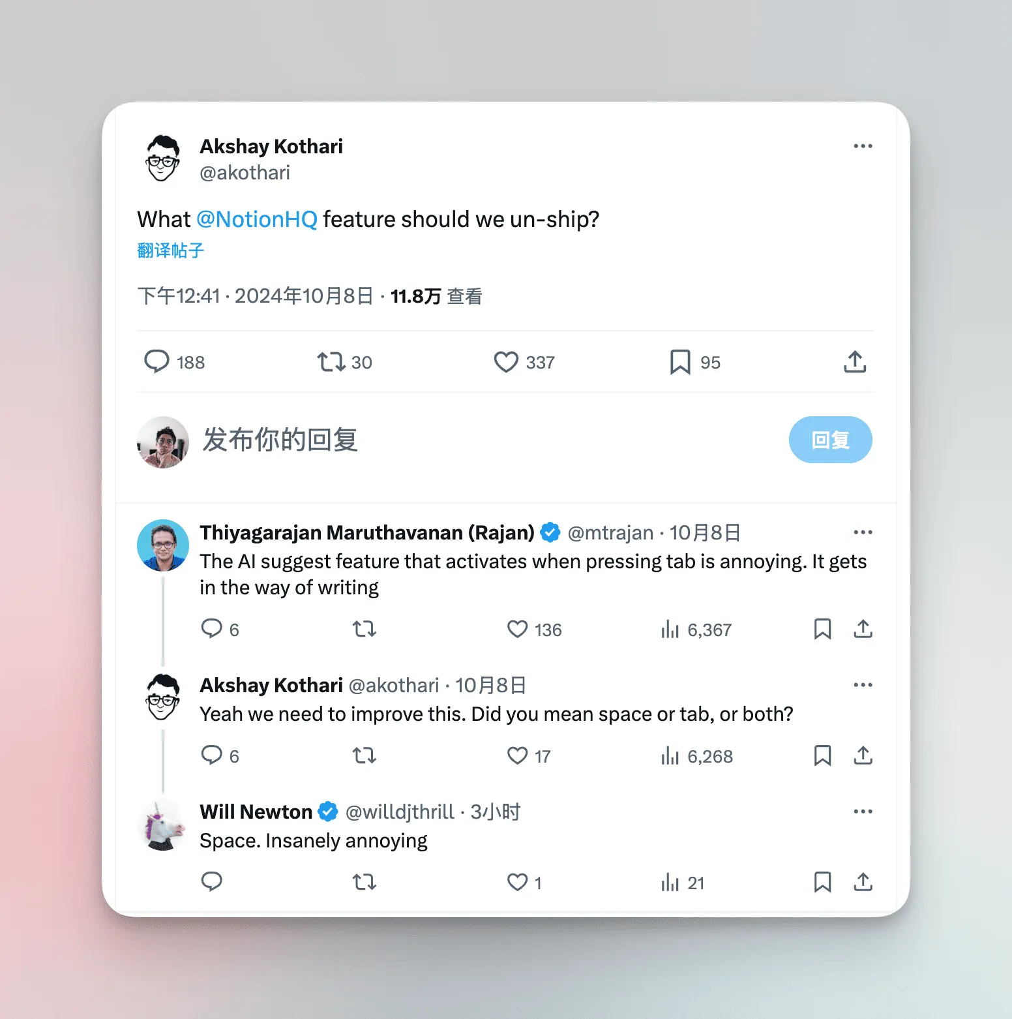
Task: Open Akshay Kothari's profile name at top
Action: (271, 146)
